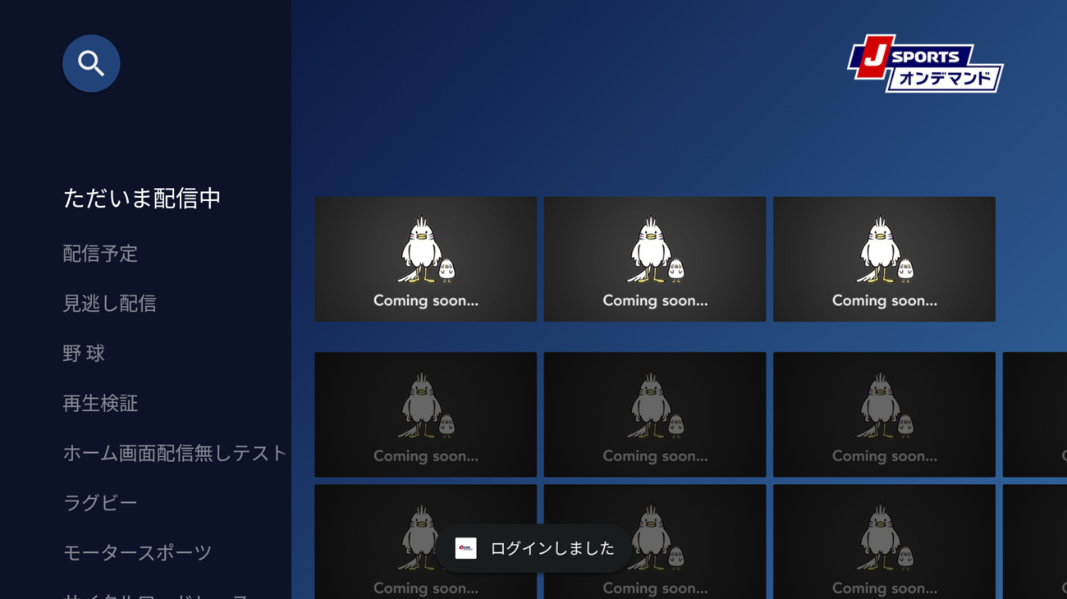Click the ログインしました toast notification
The height and width of the screenshot is (599, 1067).
[x=534, y=548]
